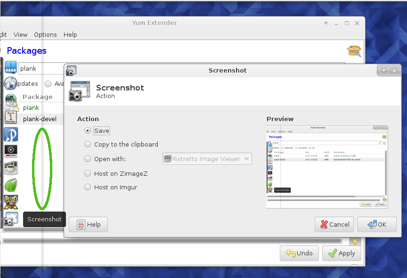
Task: Click the package search icon in Yum Extender
Action: point(354,51)
